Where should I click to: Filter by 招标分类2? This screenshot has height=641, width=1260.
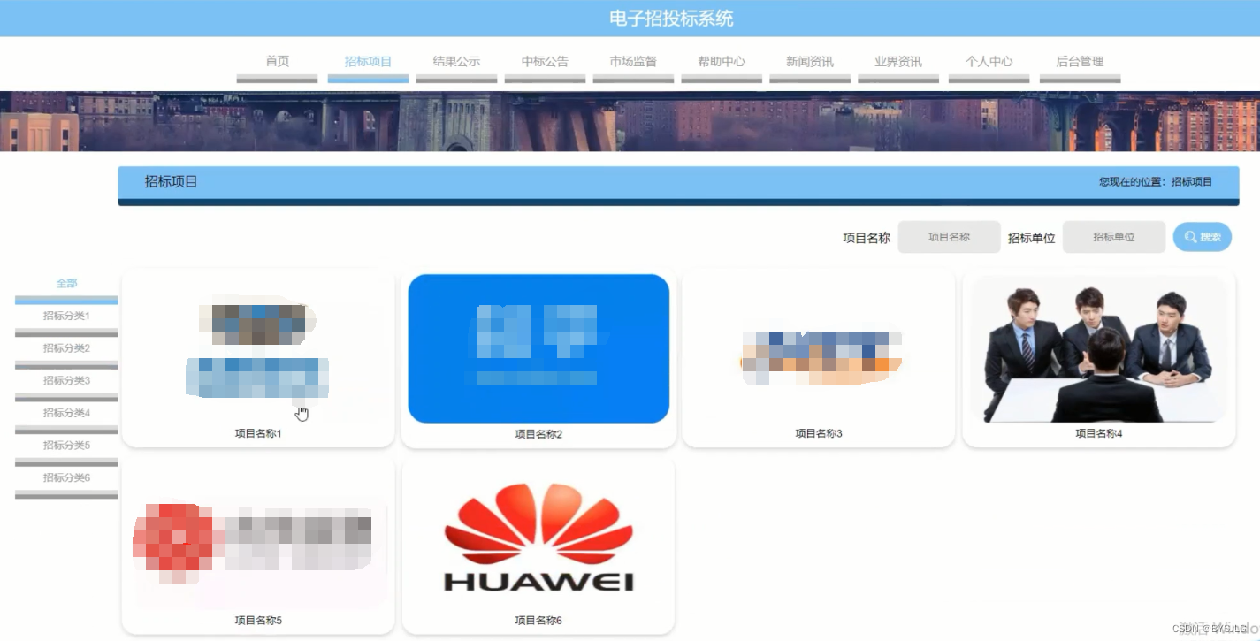point(66,352)
